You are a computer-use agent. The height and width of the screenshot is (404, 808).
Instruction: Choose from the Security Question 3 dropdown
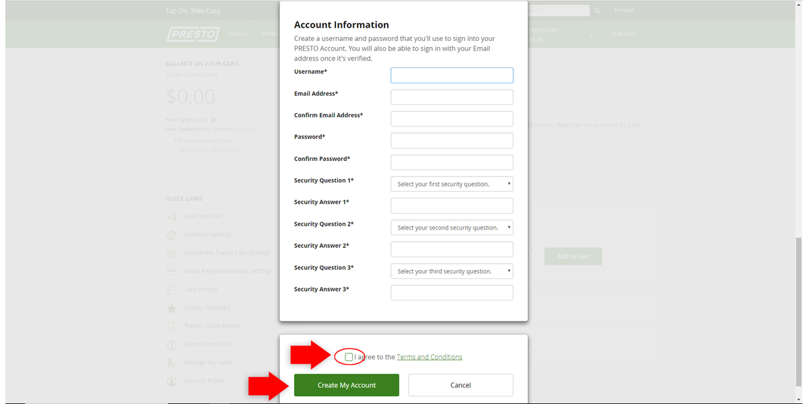452,271
